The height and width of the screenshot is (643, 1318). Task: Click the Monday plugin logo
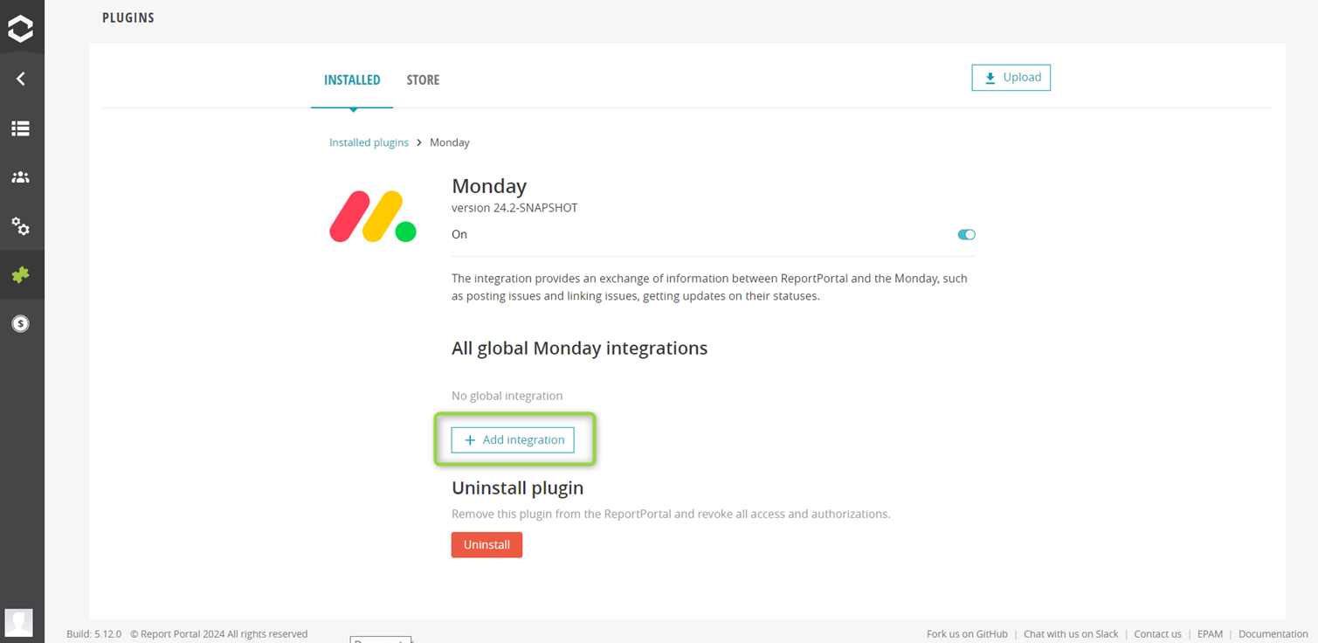[x=373, y=216]
